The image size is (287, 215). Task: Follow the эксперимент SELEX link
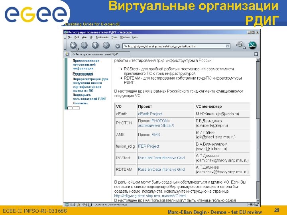tap(156, 125)
